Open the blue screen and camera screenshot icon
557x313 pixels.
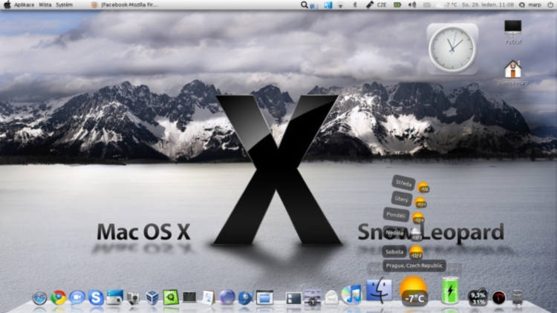[114, 297]
